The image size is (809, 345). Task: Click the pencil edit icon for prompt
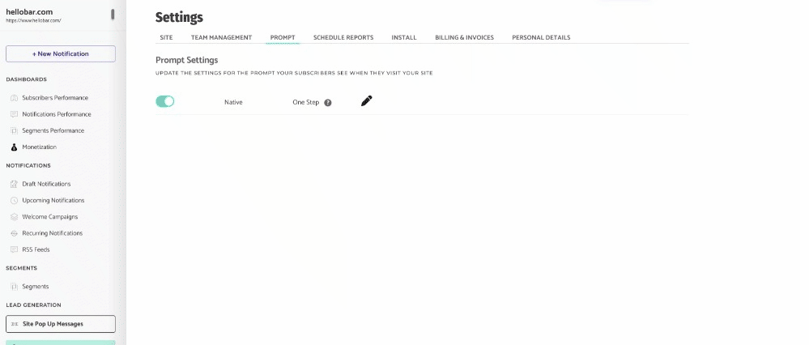366,101
